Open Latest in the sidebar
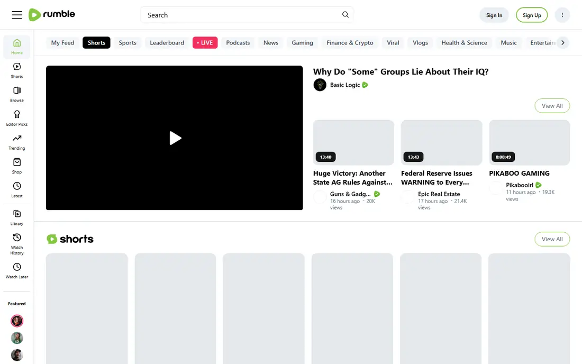 pyautogui.click(x=17, y=189)
